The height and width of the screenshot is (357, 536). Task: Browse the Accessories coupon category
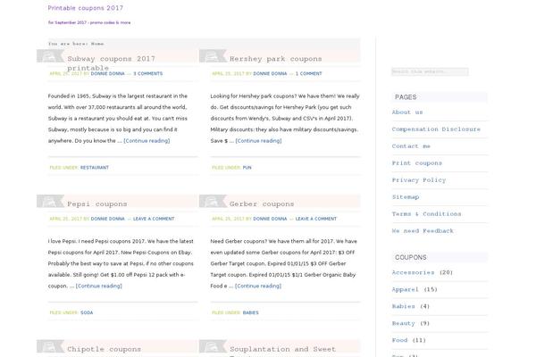413,272
